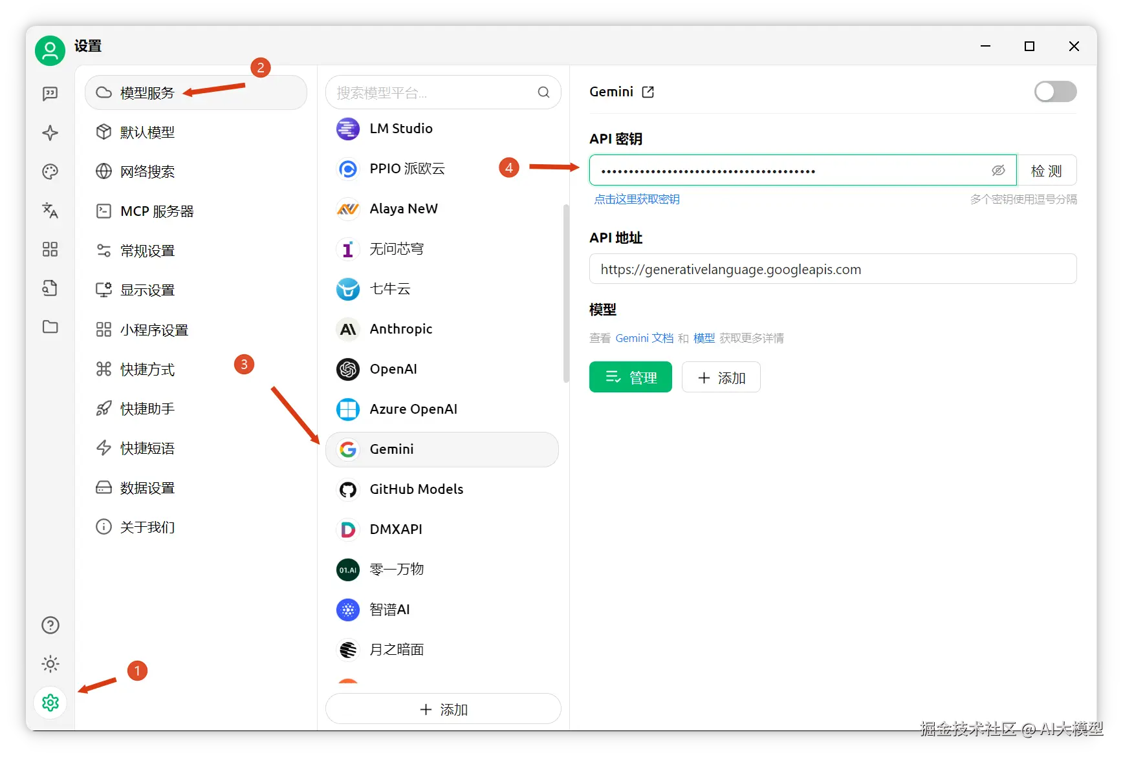This screenshot has height=757, width=1123.
Task: Open the Gemini external link icon
Action: (x=648, y=92)
